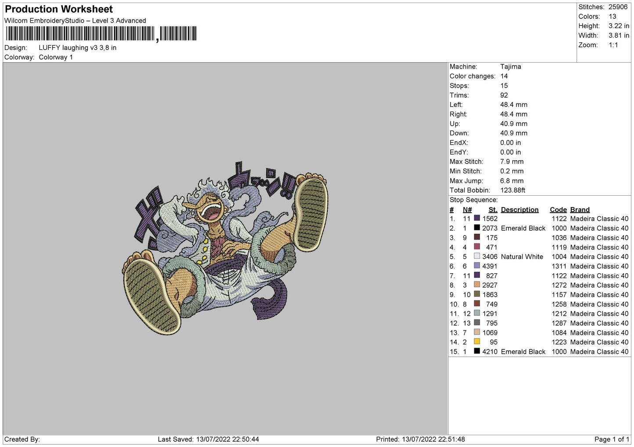
Task: Select the olive swatch for code 1157
Action: 477,294
